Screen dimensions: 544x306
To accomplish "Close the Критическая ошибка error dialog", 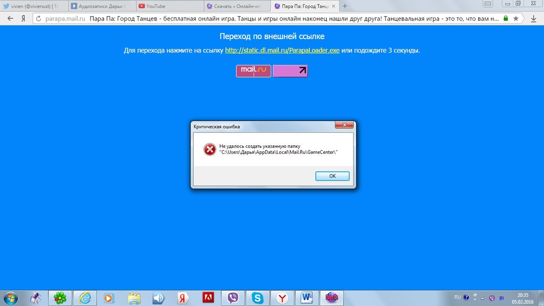I will (x=344, y=125).
